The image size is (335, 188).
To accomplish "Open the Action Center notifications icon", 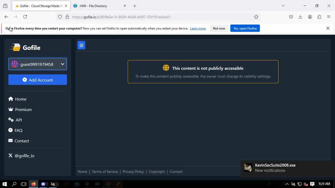I will coord(312,184).
